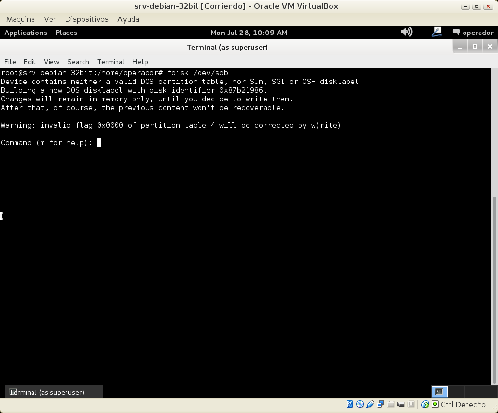This screenshot has width=498, height=413.
Task: Open the volume speaker icon in top panel
Action: (406, 32)
